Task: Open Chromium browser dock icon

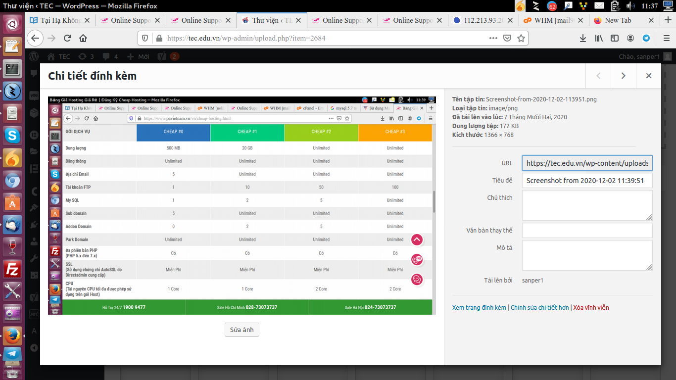Action: (12, 180)
